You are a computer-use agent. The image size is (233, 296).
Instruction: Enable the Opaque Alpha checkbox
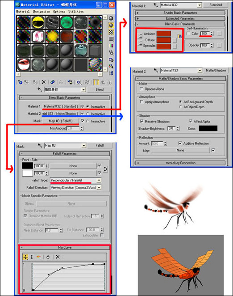(x=141, y=89)
